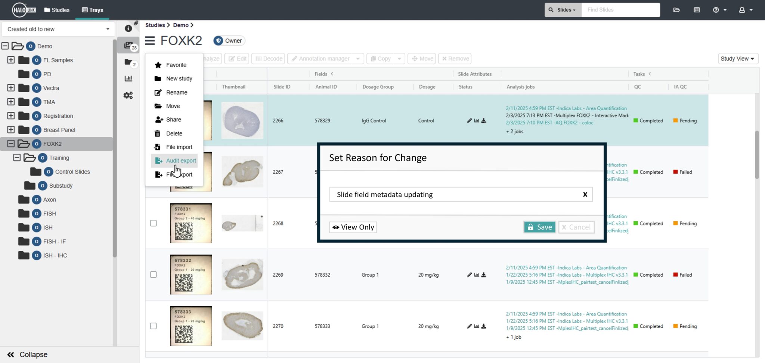Screen dimensions: 765x363
Task: Open the settings gears icon in sidebar
Action: [x=128, y=95]
